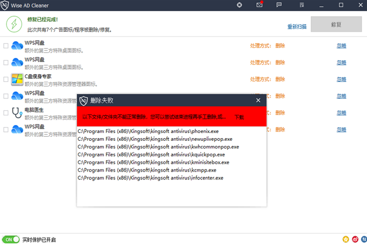Screen dimensions: 367x245
Task: Click 重新扫描 rescan link
Action: tap(297, 27)
